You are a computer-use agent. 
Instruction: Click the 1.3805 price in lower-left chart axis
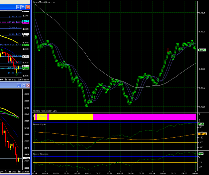tap(26, 94)
